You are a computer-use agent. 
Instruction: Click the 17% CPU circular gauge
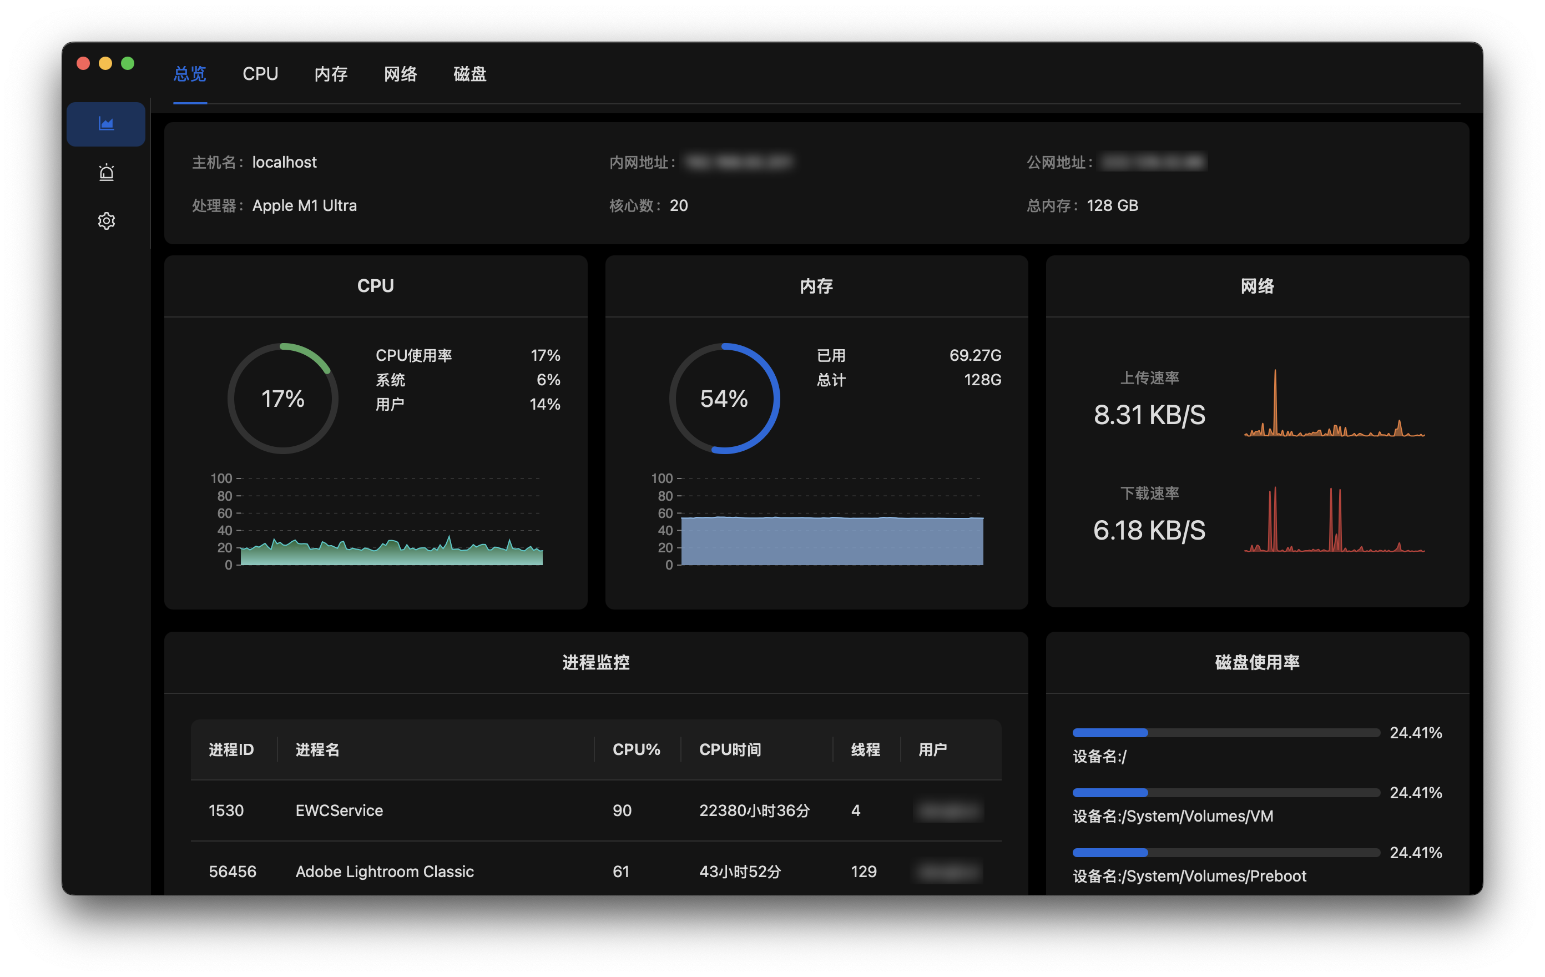pyautogui.click(x=282, y=399)
